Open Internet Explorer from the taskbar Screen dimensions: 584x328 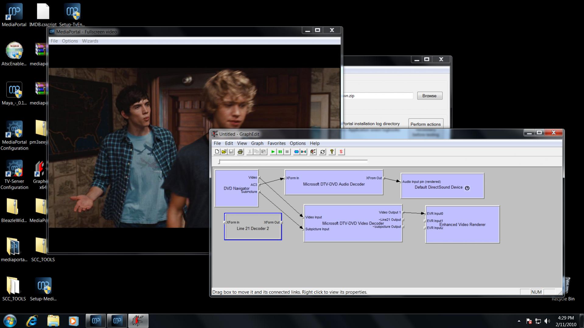click(x=32, y=321)
